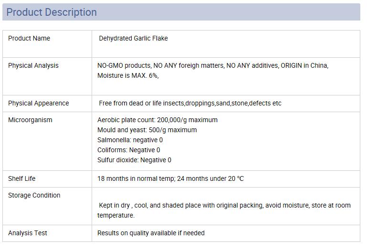The image size is (367, 251).
Task: Click the Sulfur dioxide Negative line
Action: click(x=135, y=160)
